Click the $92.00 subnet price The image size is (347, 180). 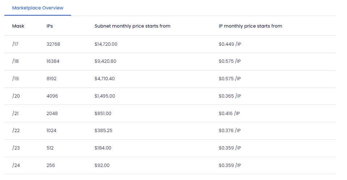pos(102,165)
